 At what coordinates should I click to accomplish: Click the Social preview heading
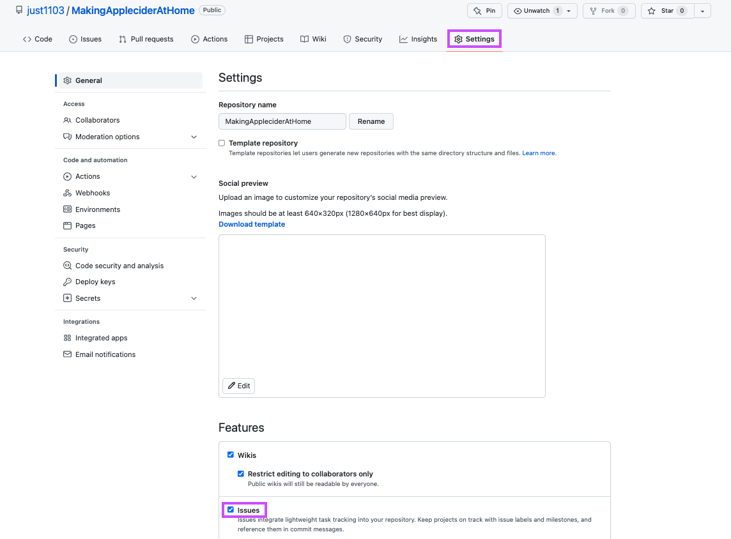(243, 183)
